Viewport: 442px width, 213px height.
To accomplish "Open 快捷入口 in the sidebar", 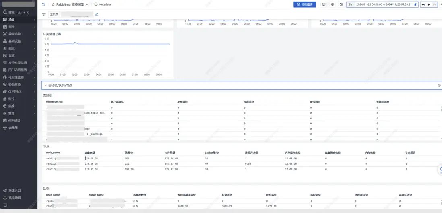I will coord(12,190).
